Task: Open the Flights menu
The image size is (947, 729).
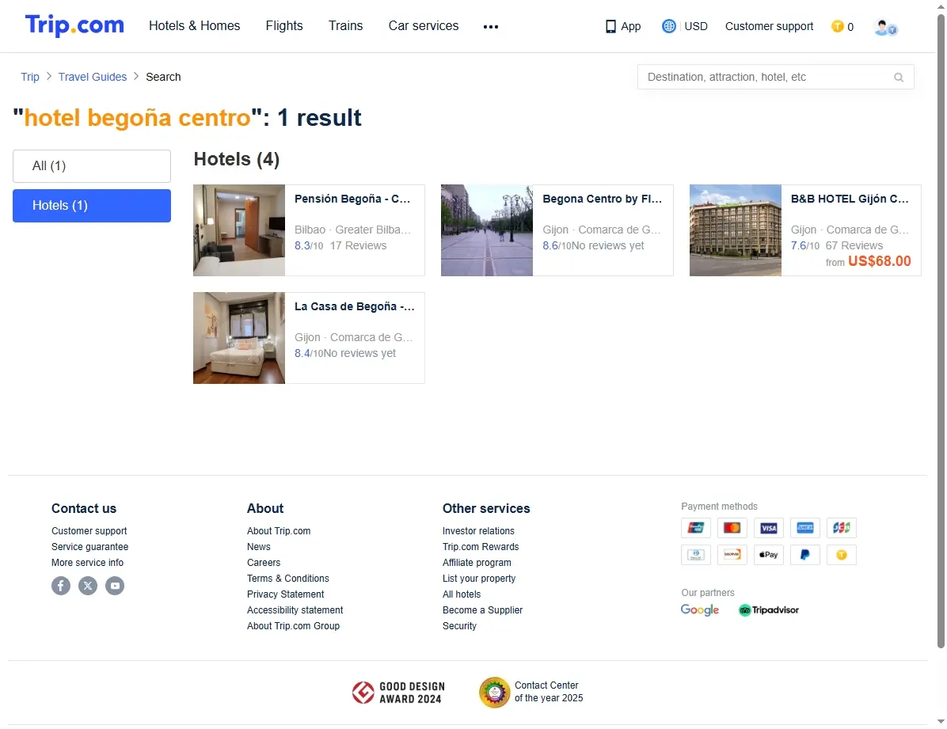Action: point(284,26)
